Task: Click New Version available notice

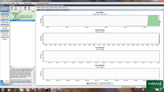Action: coord(43,3)
